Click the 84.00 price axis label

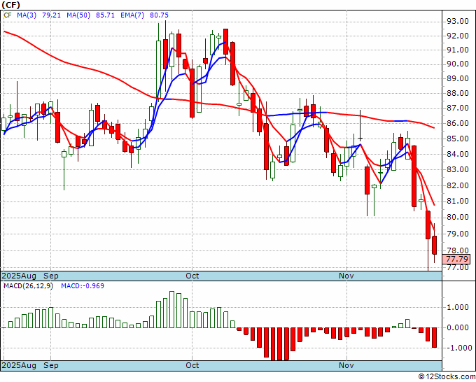(x=457, y=154)
